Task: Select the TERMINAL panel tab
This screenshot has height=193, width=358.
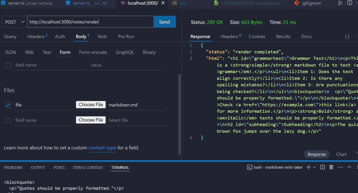Action: [x=120, y=167]
